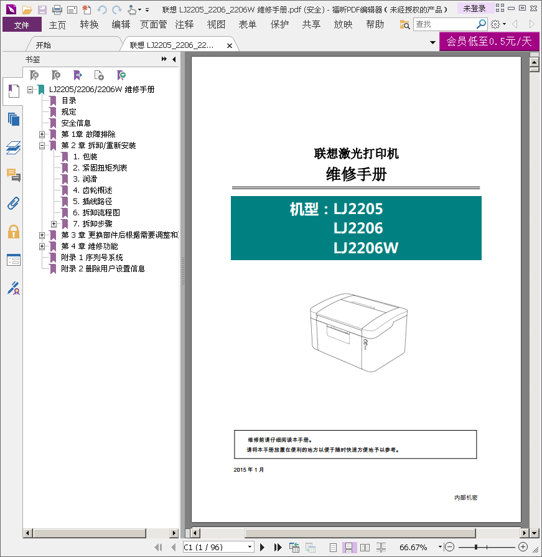The height and width of the screenshot is (557, 542).
Task: Switch to the 注释 ribbon tab
Action: 184,24
